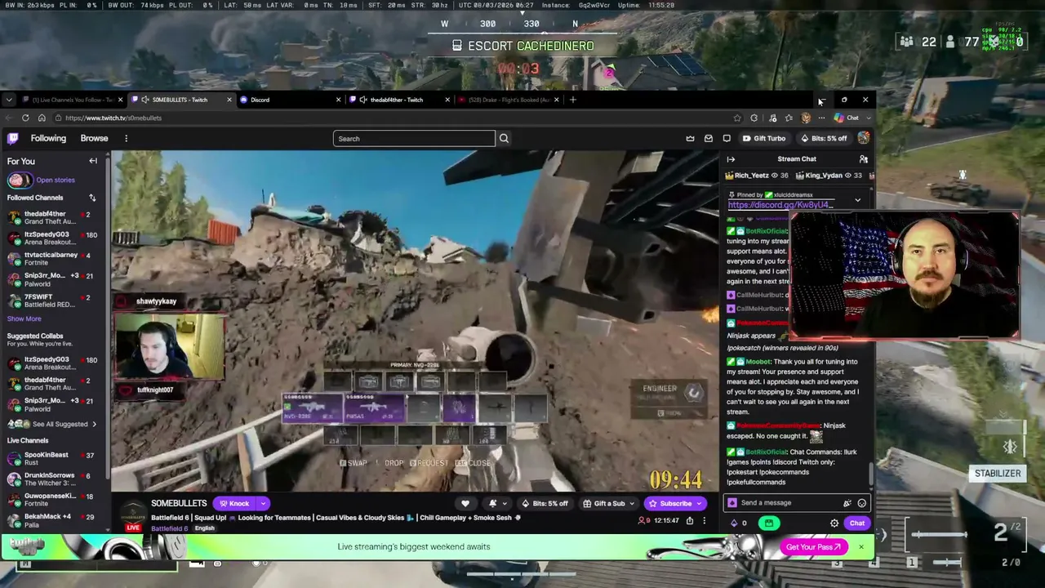Click the heart follow button
The height and width of the screenshot is (588, 1045).
point(465,503)
